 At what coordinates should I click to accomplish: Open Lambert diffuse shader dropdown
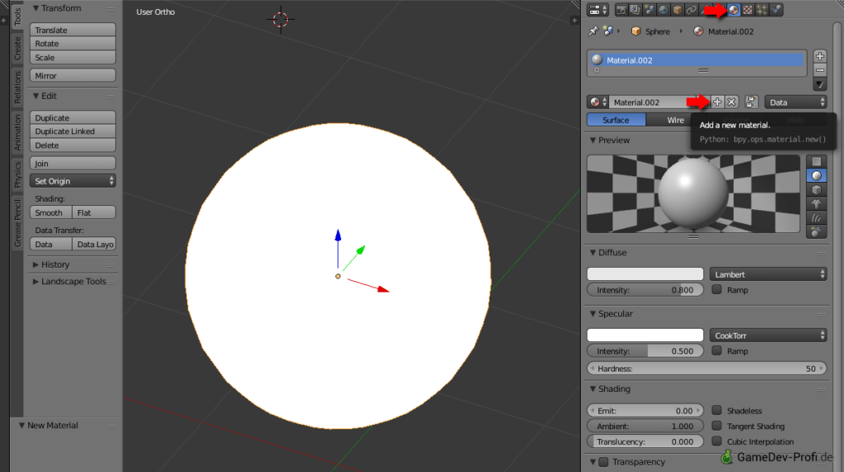[x=768, y=274]
